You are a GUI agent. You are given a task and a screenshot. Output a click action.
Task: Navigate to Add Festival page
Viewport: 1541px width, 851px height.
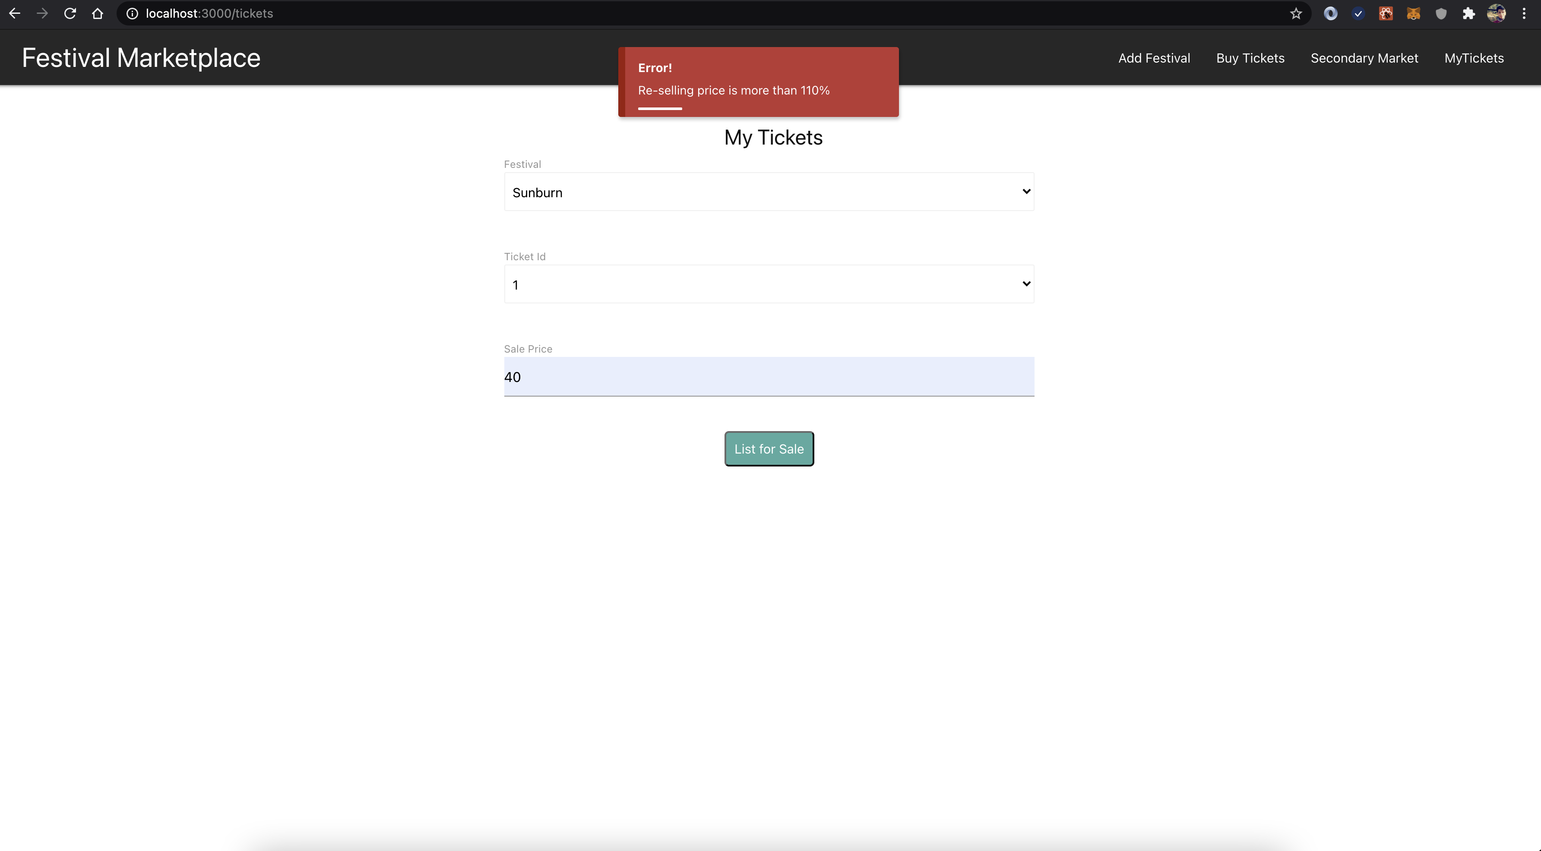(x=1153, y=58)
